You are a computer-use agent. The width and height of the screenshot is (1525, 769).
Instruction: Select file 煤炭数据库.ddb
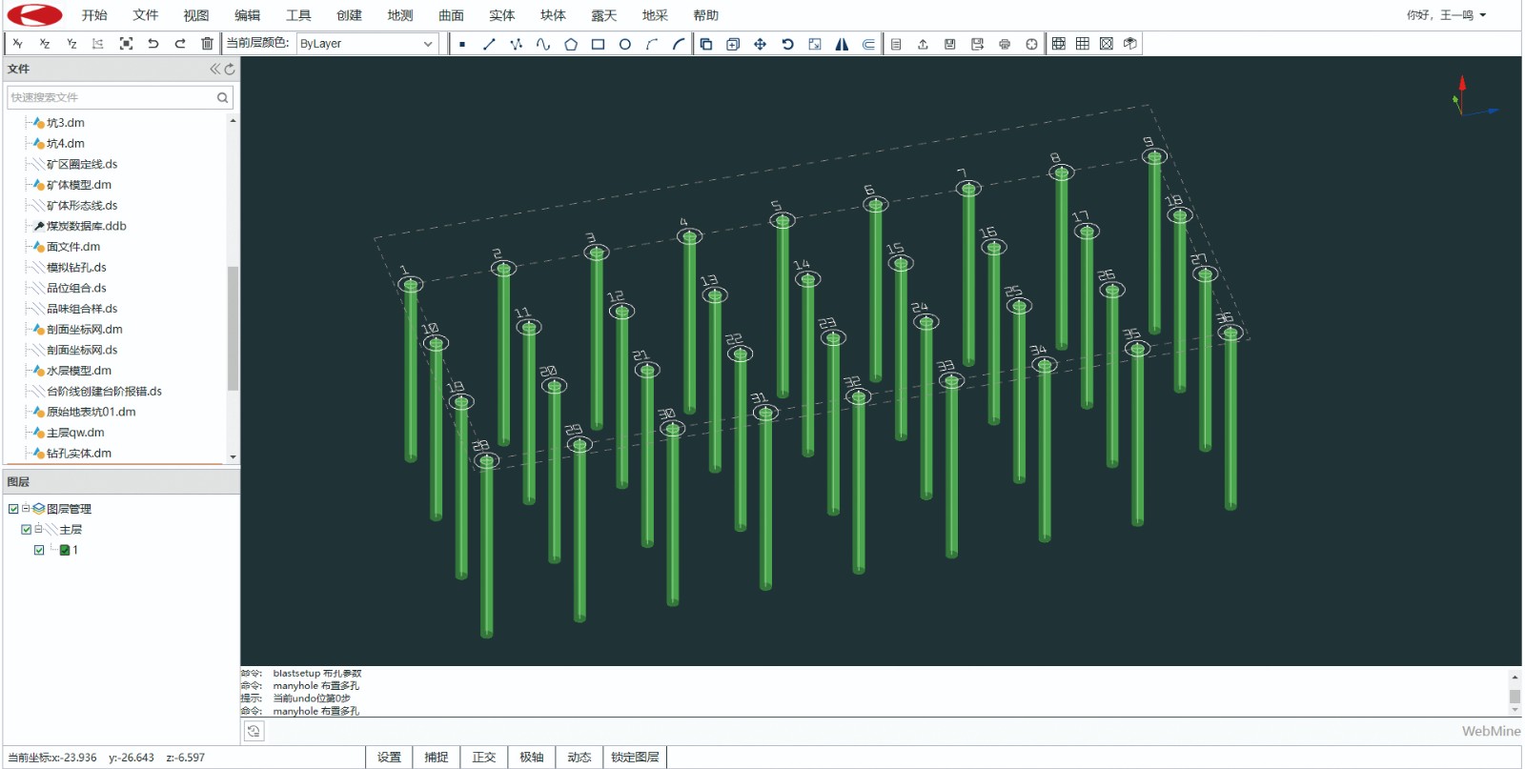click(87, 226)
